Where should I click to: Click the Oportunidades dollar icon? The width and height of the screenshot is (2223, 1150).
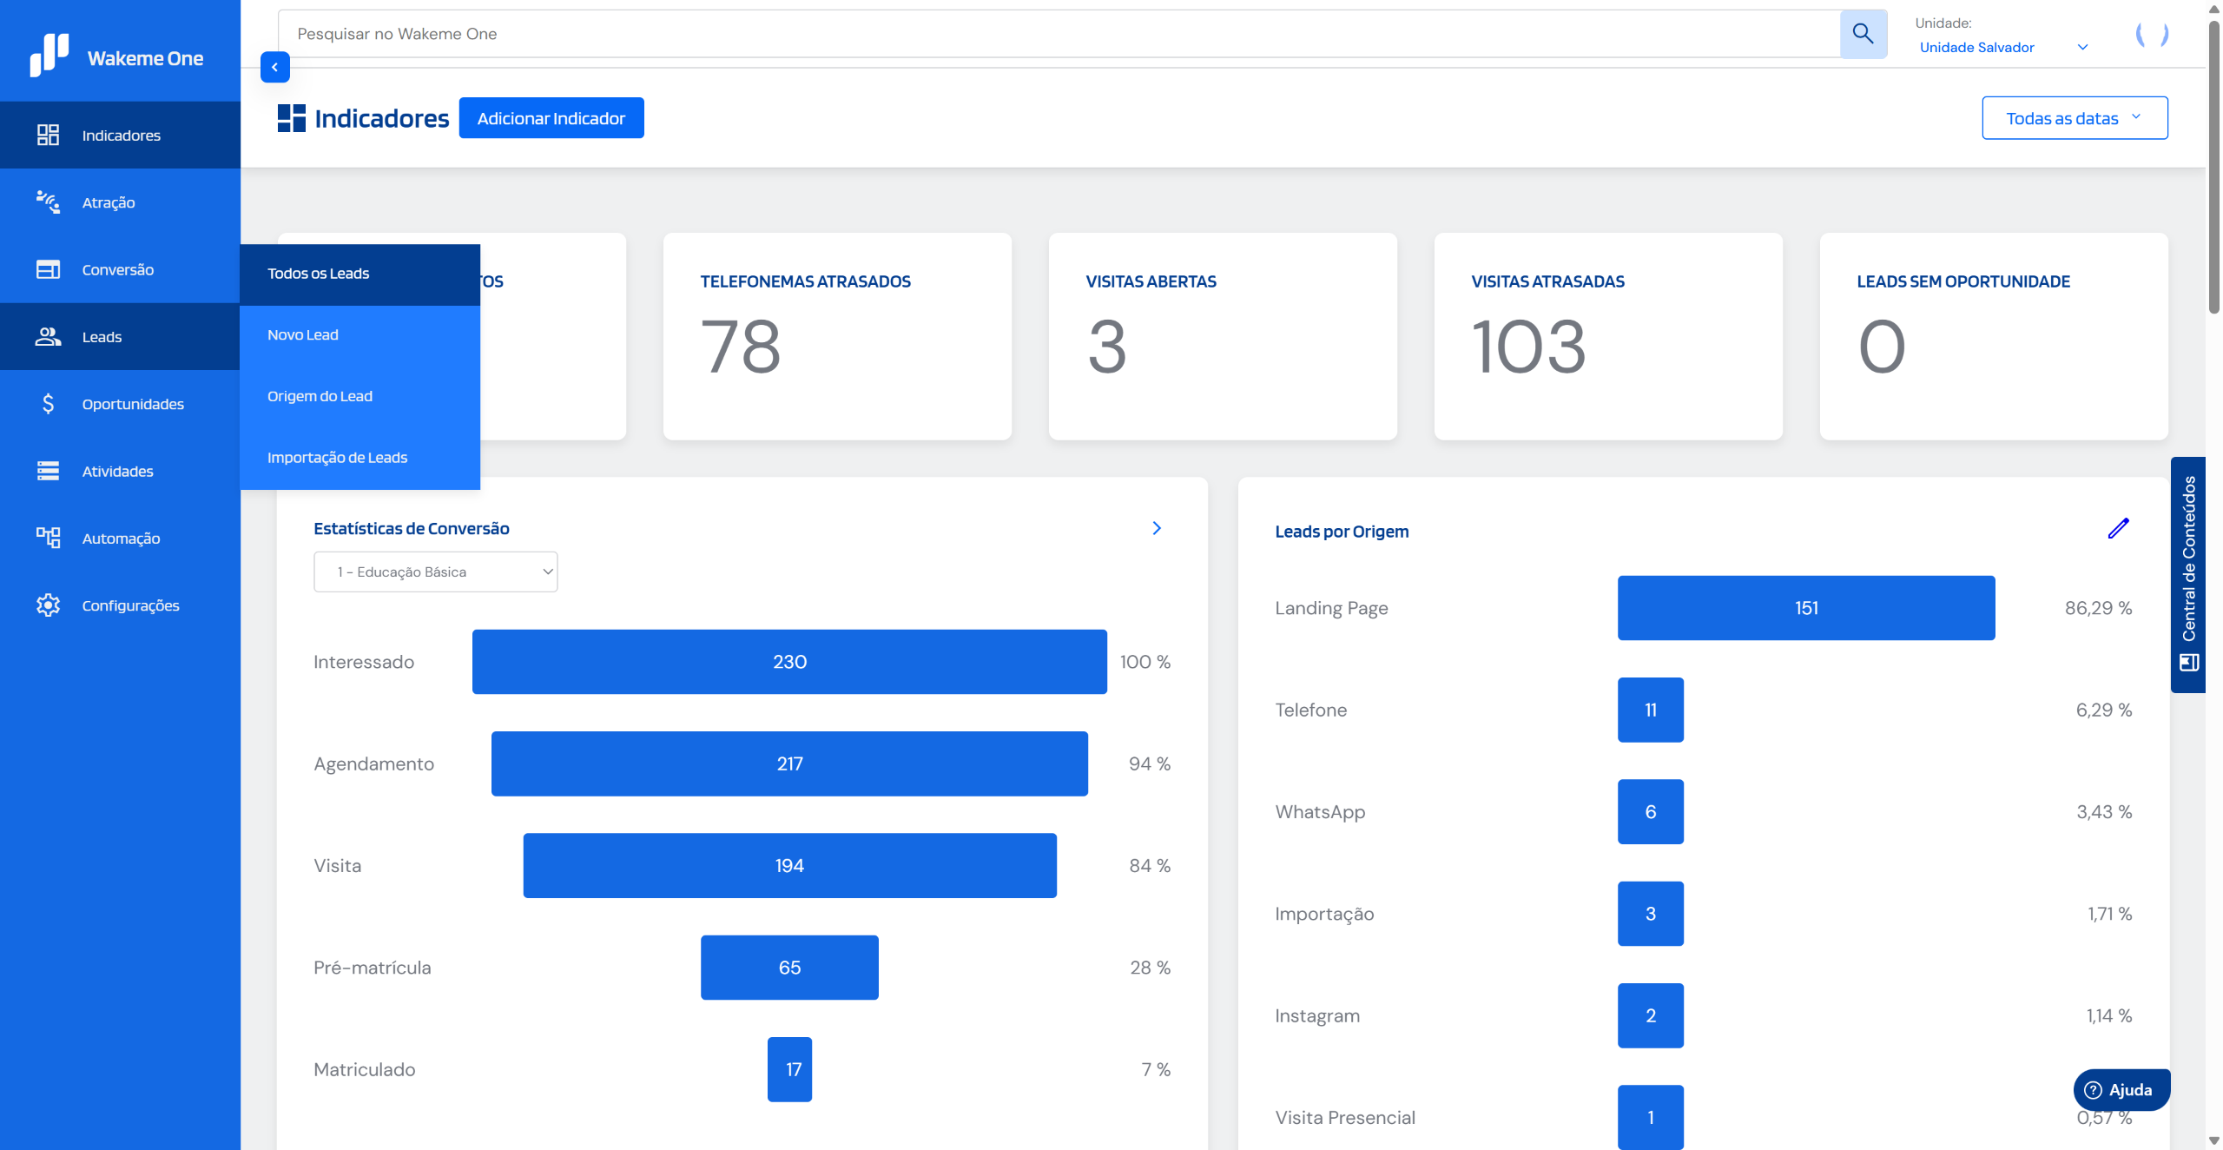click(x=48, y=404)
